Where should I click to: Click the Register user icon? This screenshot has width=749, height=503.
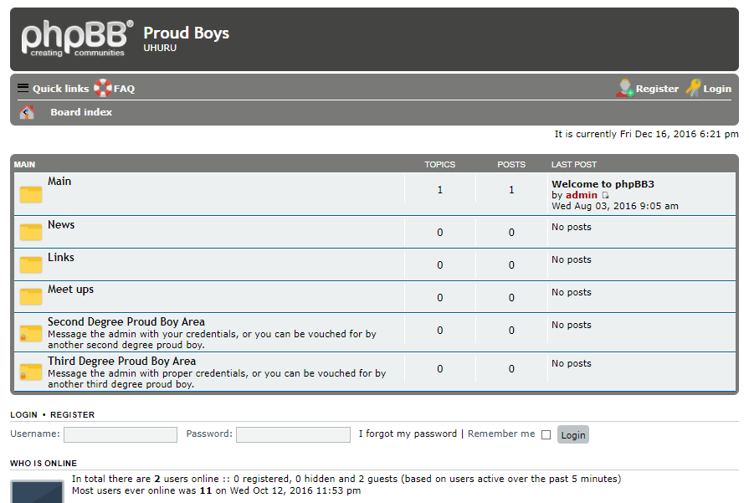[x=625, y=88]
